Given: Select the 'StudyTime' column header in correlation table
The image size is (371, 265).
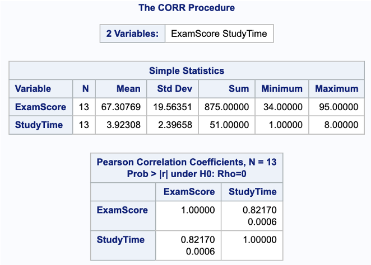Looking at the screenshot, I should coord(253,192).
